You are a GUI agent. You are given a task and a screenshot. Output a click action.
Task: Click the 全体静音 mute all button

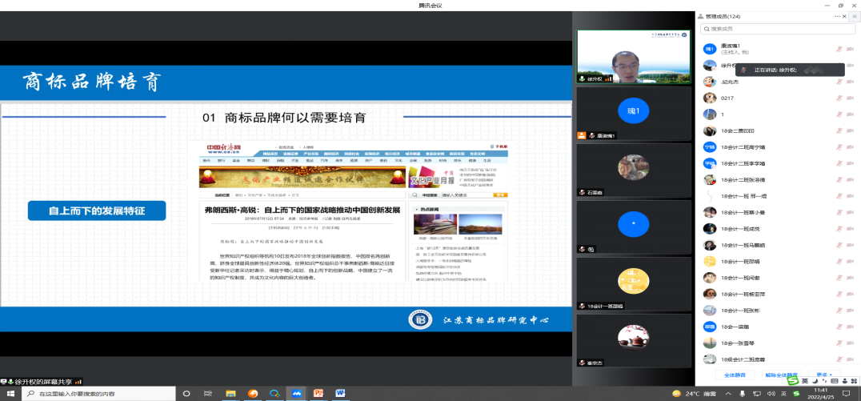pyautogui.click(x=735, y=375)
